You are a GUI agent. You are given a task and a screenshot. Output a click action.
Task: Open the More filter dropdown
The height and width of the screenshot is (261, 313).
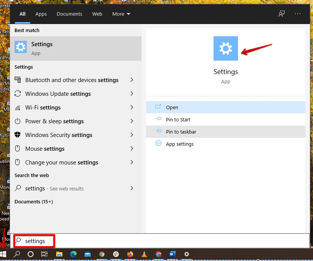pyautogui.click(x=121, y=14)
